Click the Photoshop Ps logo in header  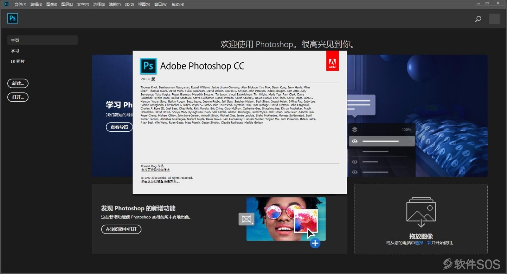[x=13, y=18]
